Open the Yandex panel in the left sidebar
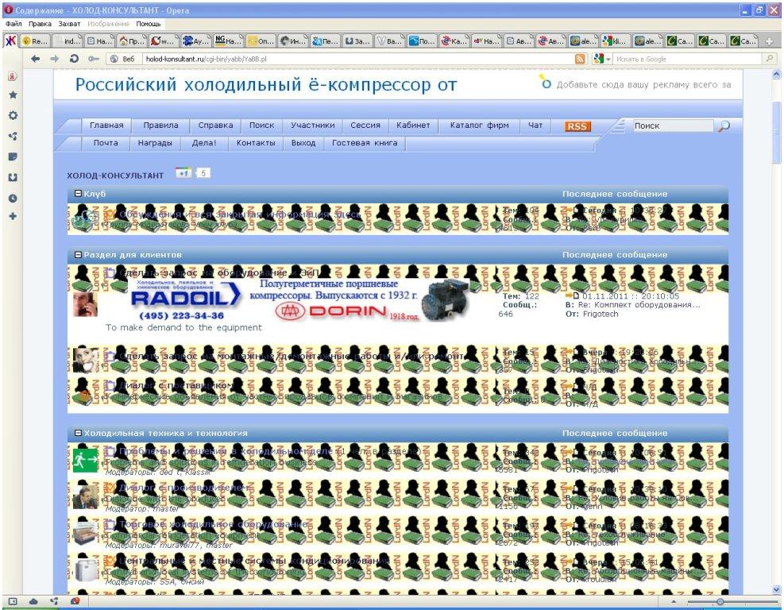784x610 pixels. tap(13, 76)
